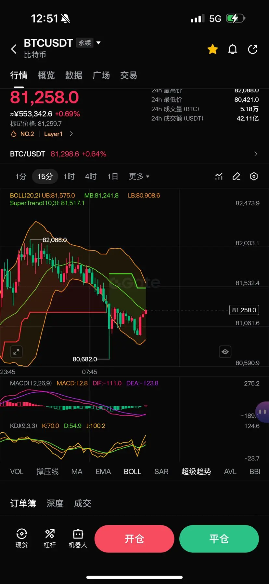Toggle the VOL indicator

click(x=17, y=471)
